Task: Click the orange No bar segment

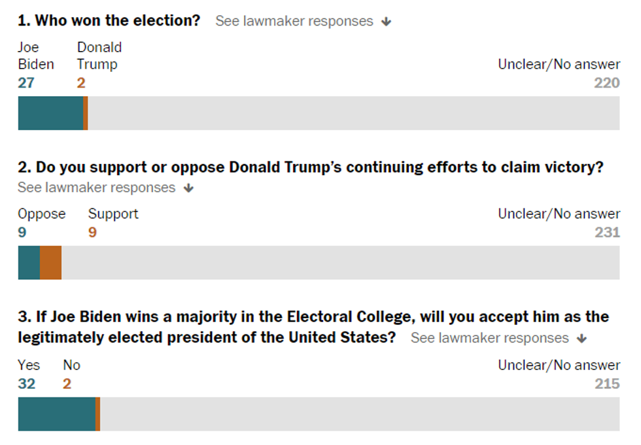Action: [97, 414]
